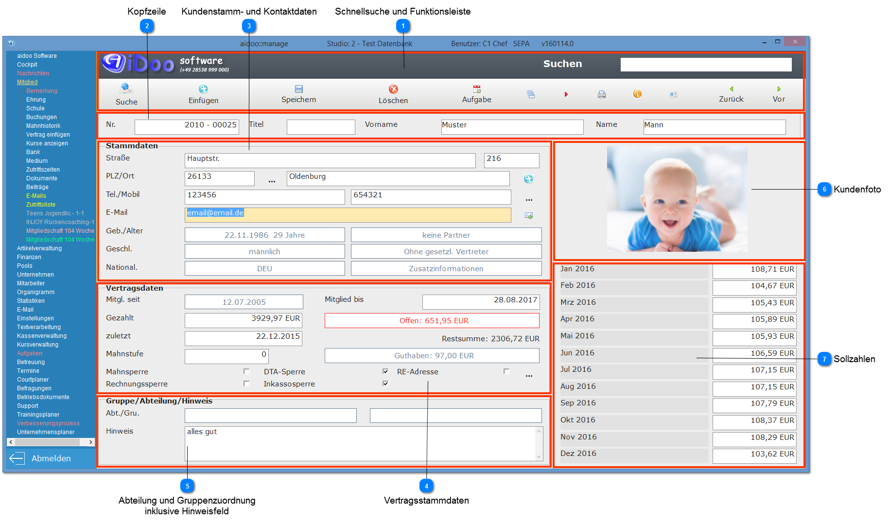The image size is (889, 524).
Task: Toggle the Rechnungssperre checkbox
Action: click(x=246, y=384)
